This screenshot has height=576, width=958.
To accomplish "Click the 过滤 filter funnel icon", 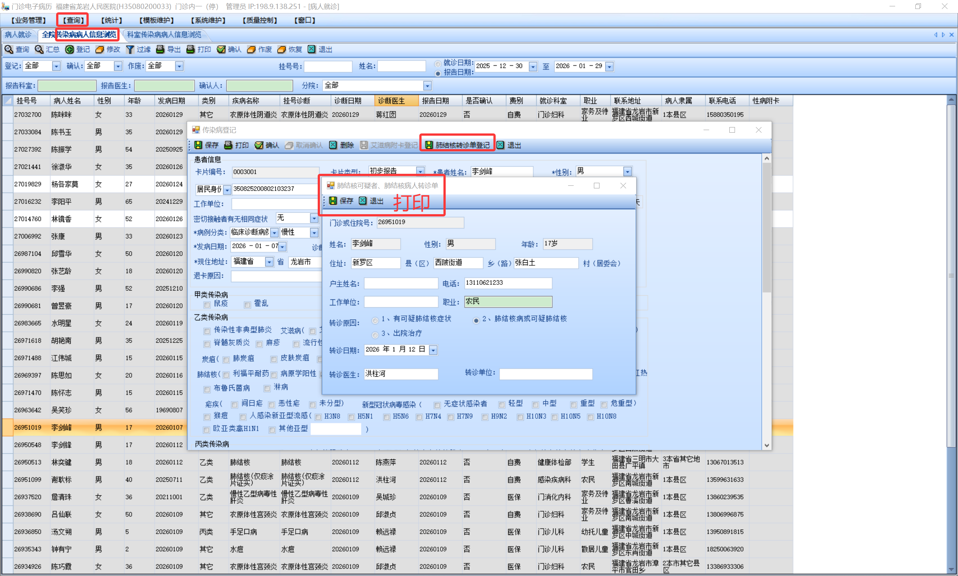I will [130, 49].
